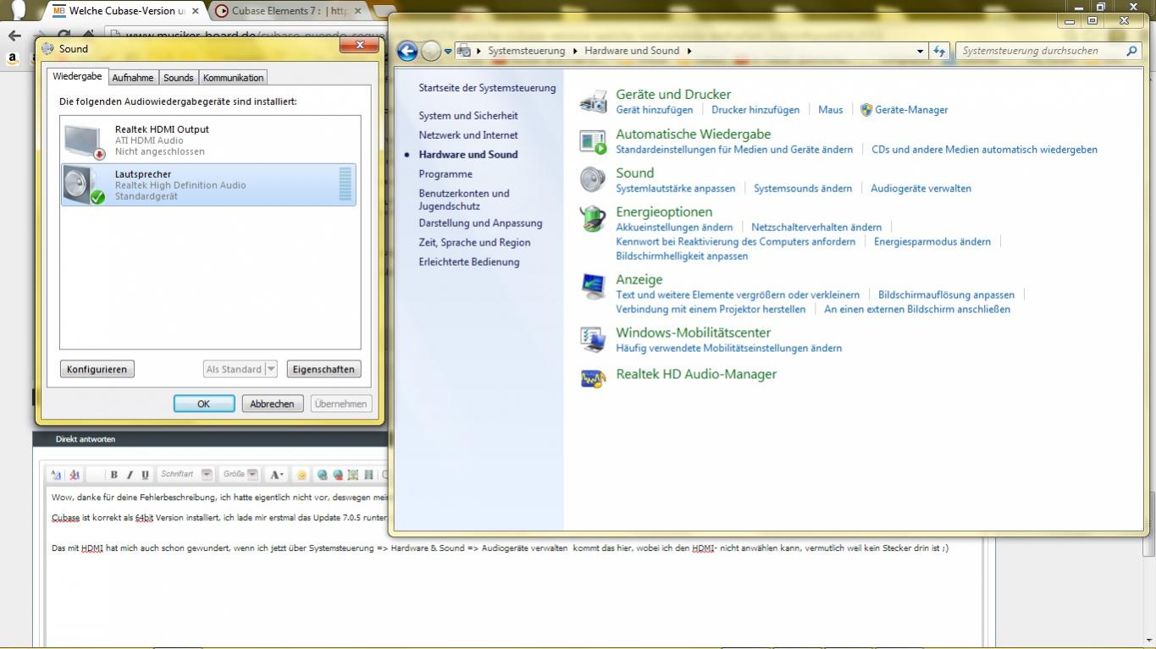Toggle italic in forum editor
The height and width of the screenshot is (649, 1156).
130,475
